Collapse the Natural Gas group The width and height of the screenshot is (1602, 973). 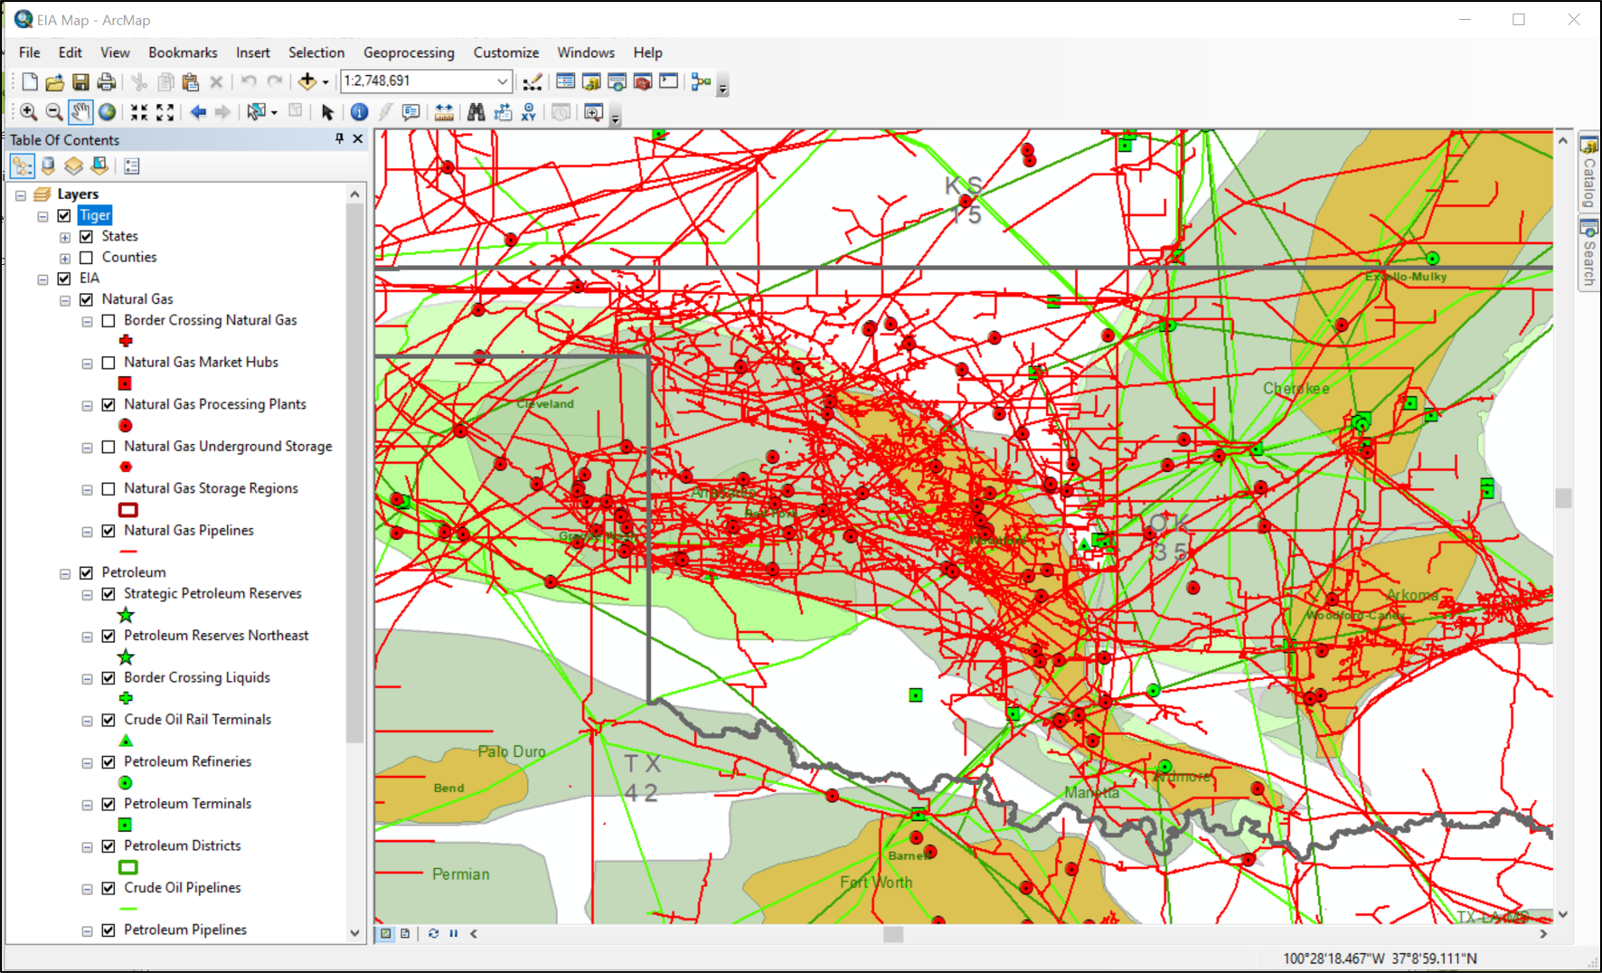65,300
